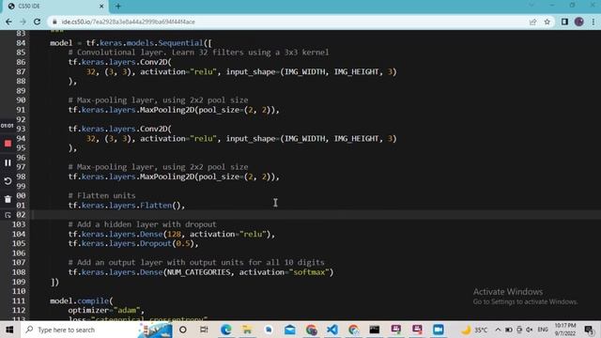Click the comment '# Flatten units'

pyautogui.click(x=102, y=196)
